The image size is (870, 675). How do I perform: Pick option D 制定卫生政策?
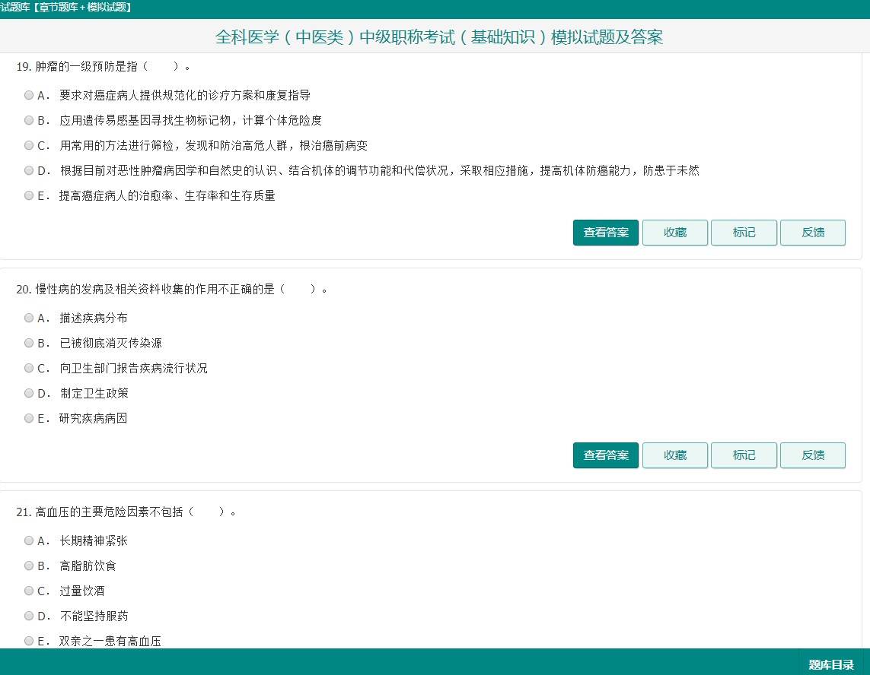29,393
